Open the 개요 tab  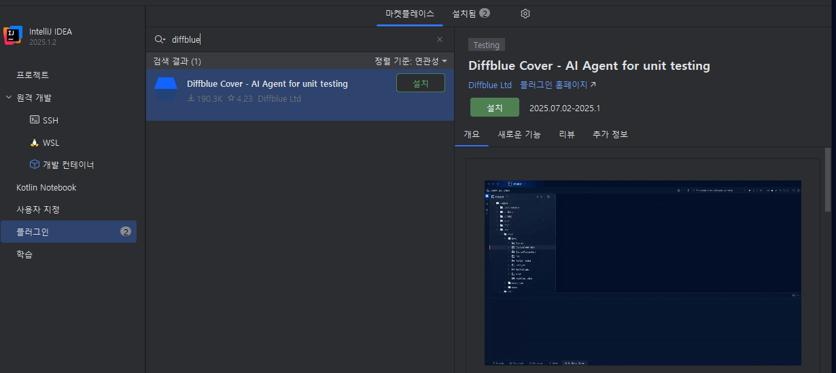tap(472, 134)
